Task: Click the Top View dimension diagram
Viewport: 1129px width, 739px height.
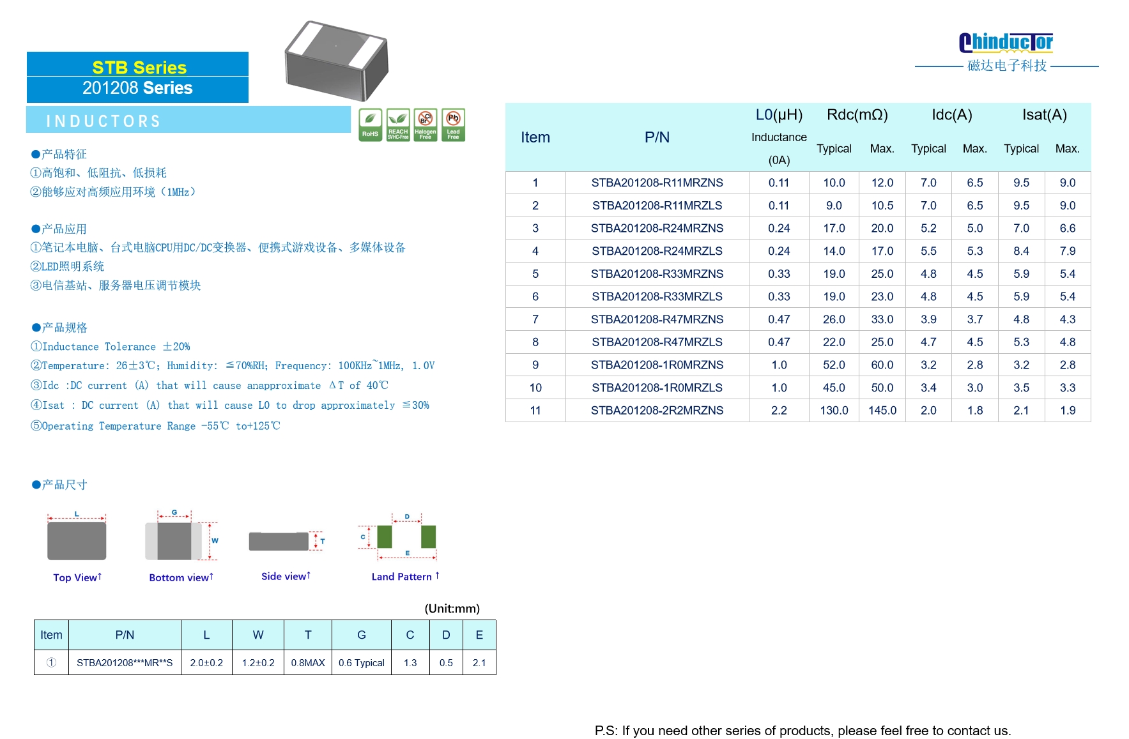Action: pos(77,537)
